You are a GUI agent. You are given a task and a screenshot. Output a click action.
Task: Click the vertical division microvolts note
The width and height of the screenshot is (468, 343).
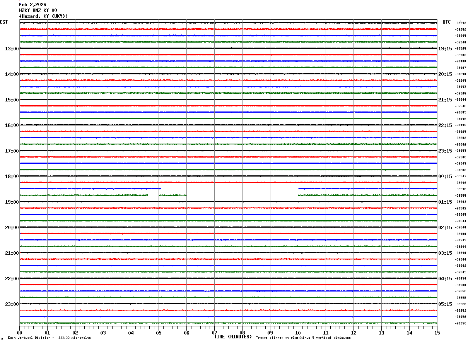click(x=49, y=338)
